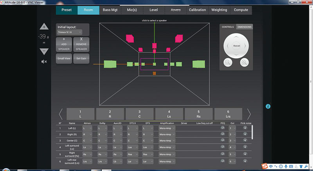
Task: Open Dolby dropdown for Right (R)
Action: [102, 135]
